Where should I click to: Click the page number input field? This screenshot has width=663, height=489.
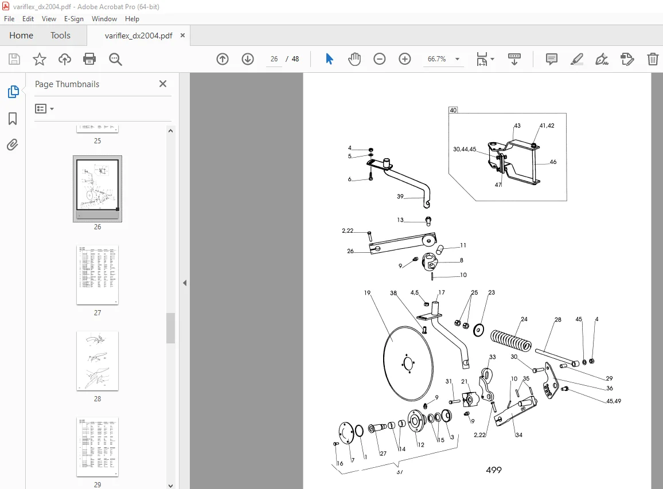(274, 59)
